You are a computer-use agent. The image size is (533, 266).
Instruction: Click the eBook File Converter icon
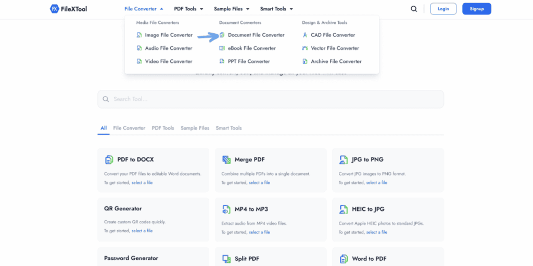(222, 48)
